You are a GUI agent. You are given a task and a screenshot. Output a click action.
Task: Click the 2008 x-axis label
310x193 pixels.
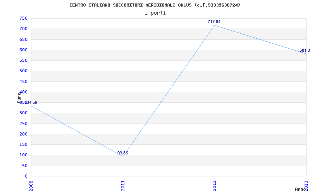point(31,186)
